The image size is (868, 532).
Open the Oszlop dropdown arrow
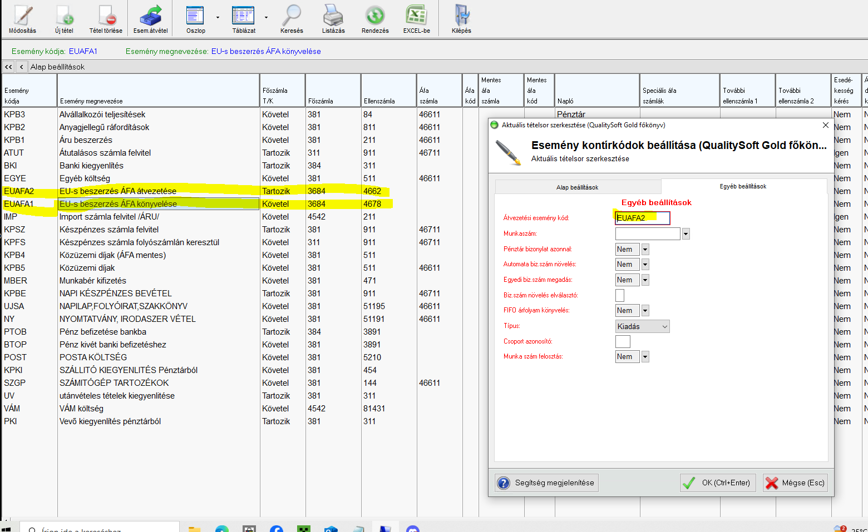[218, 17]
